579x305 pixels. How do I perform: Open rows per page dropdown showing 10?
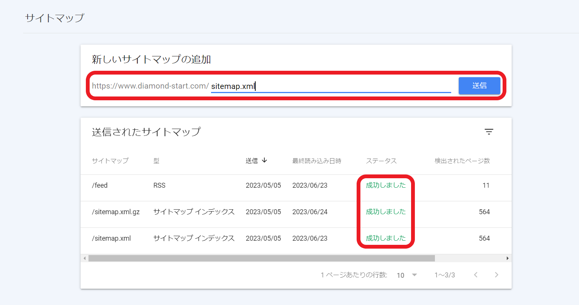(x=407, y=275)
